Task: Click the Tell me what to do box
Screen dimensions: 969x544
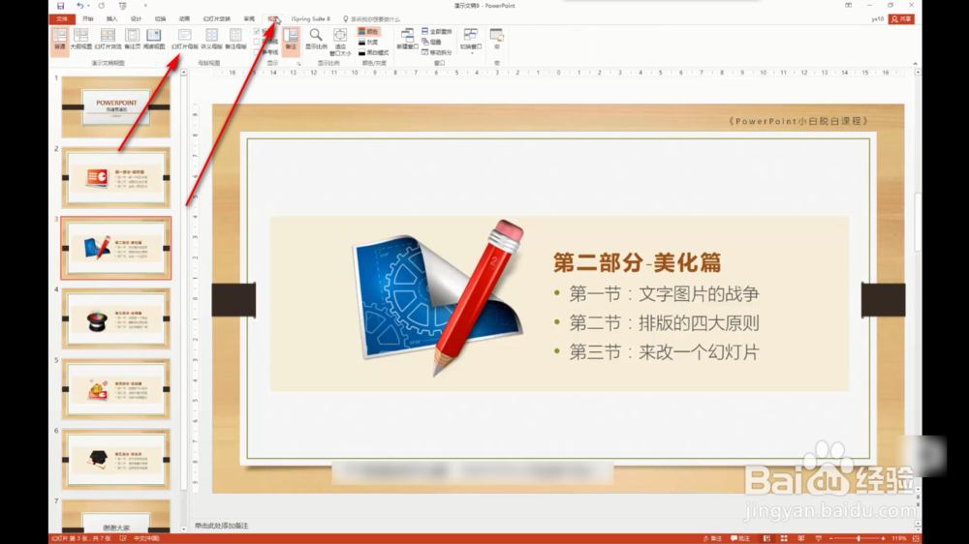Action: [x=371, y=19]
